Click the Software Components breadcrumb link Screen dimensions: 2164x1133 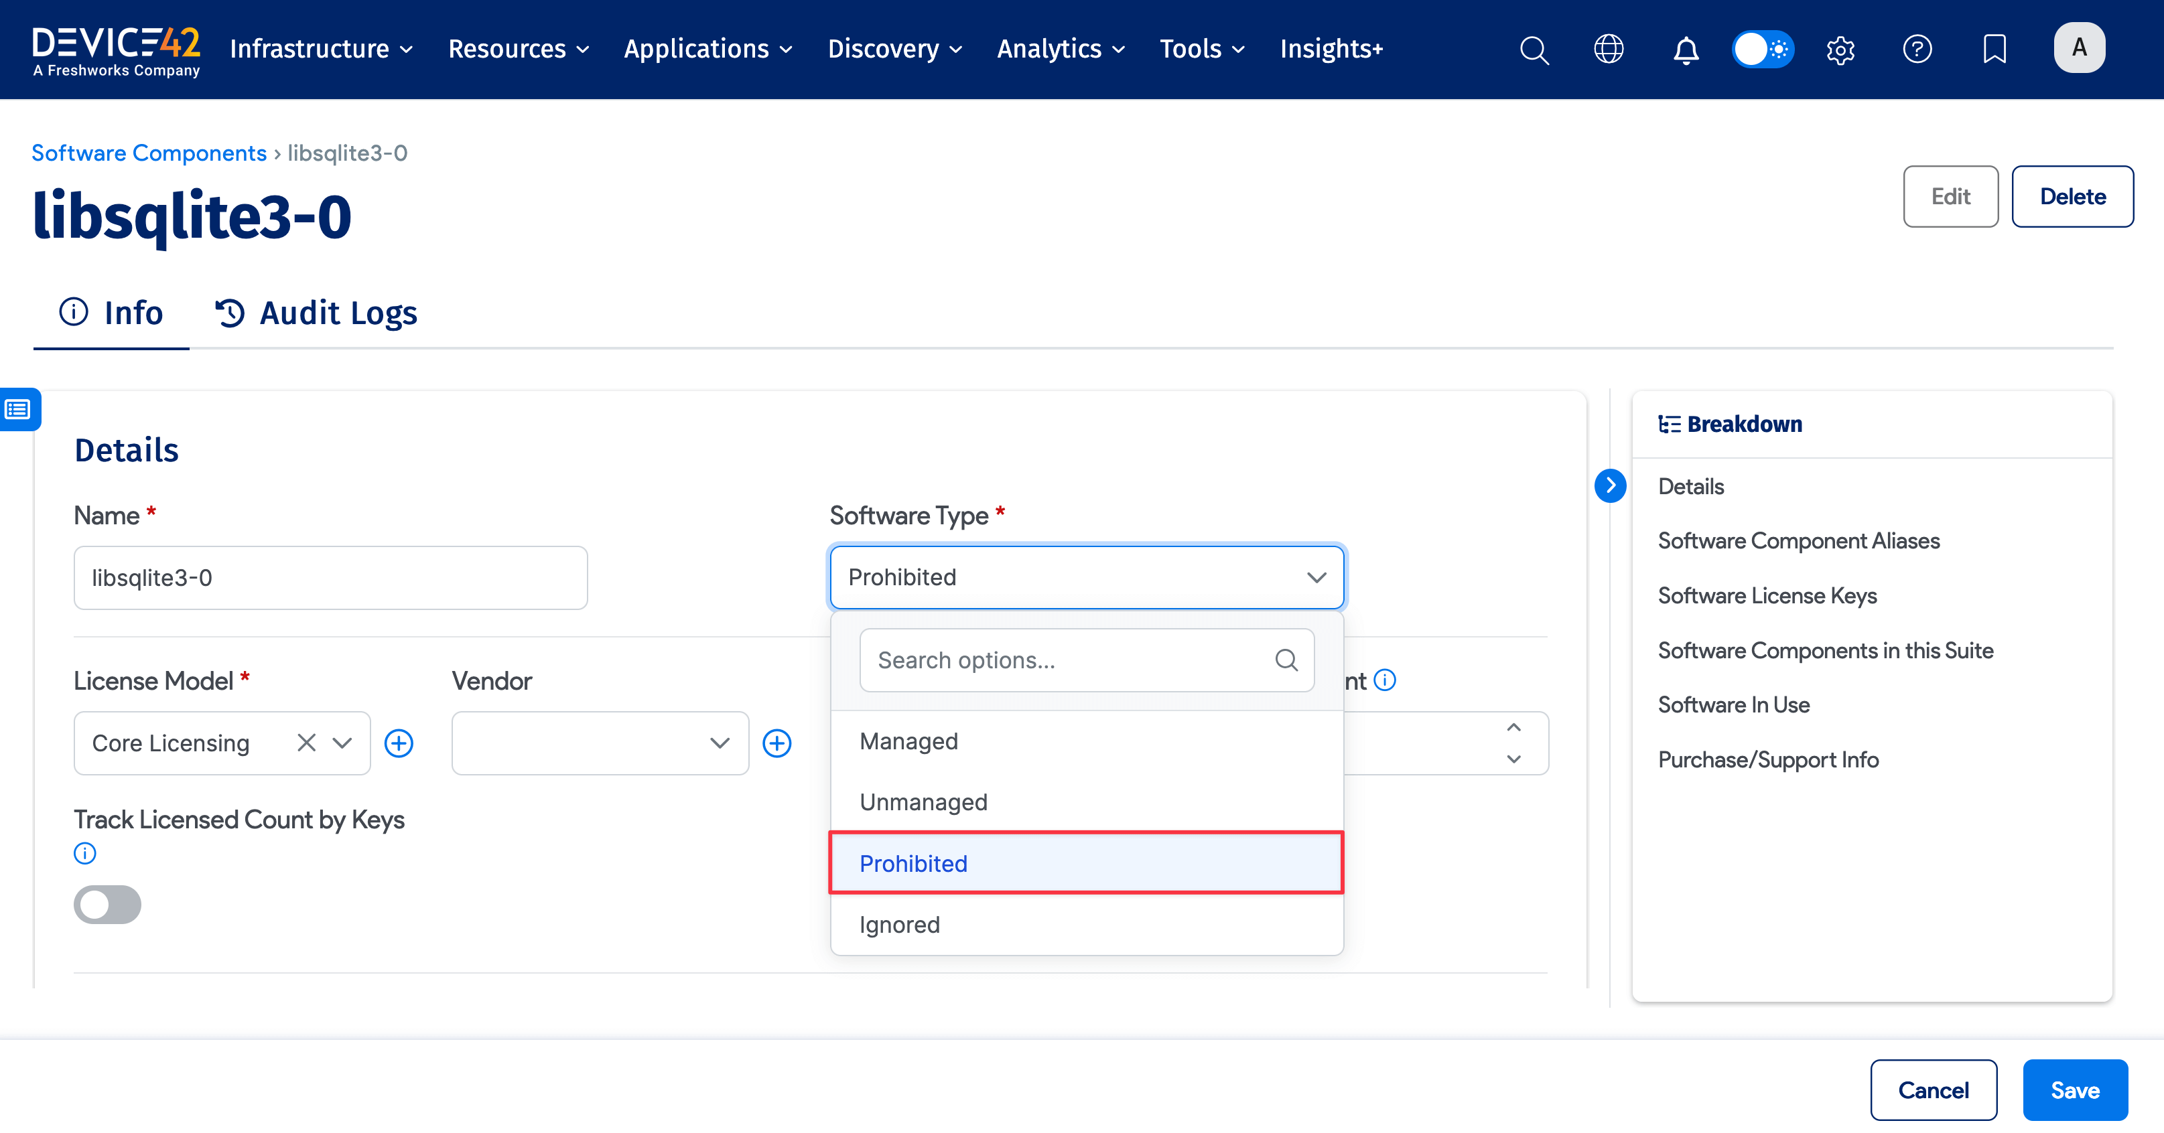pos(148,152)
